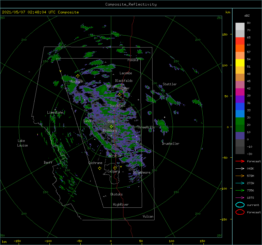The width and height of the screenshot is (262, 245).
Task: Click the 20 dBZ green color swatch
Action: pyautogui.click(x=240, y=128)
